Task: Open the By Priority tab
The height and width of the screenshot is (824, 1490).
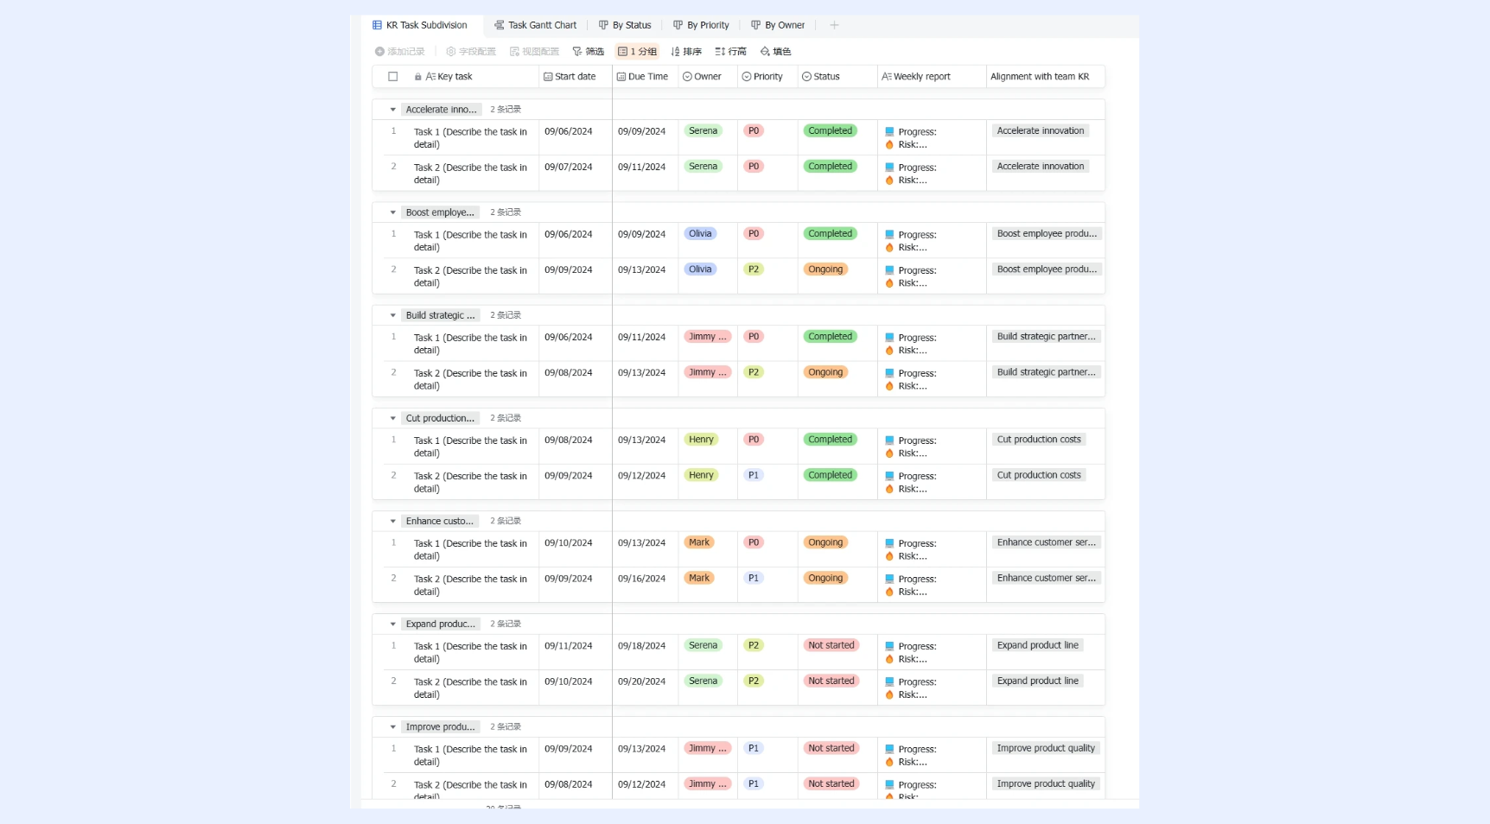Action: 701,25
